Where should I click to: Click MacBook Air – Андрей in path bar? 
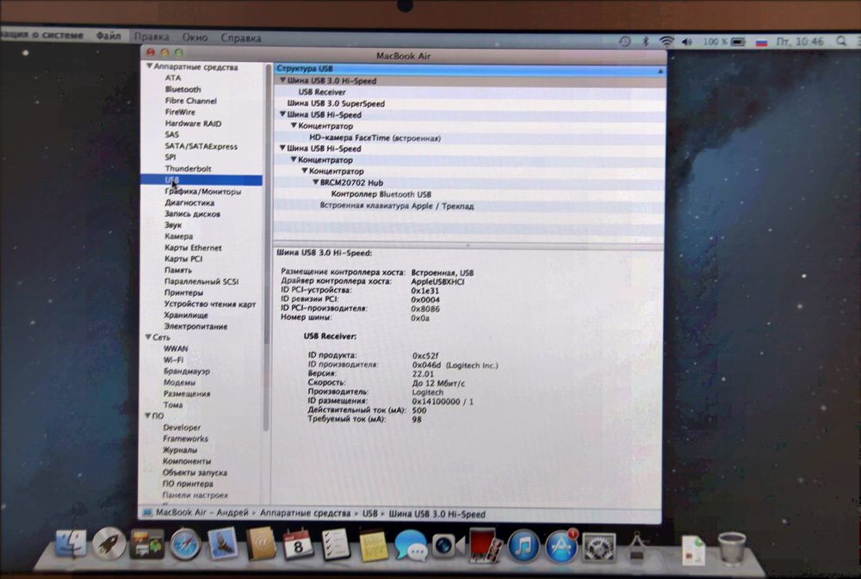(201, 513)
